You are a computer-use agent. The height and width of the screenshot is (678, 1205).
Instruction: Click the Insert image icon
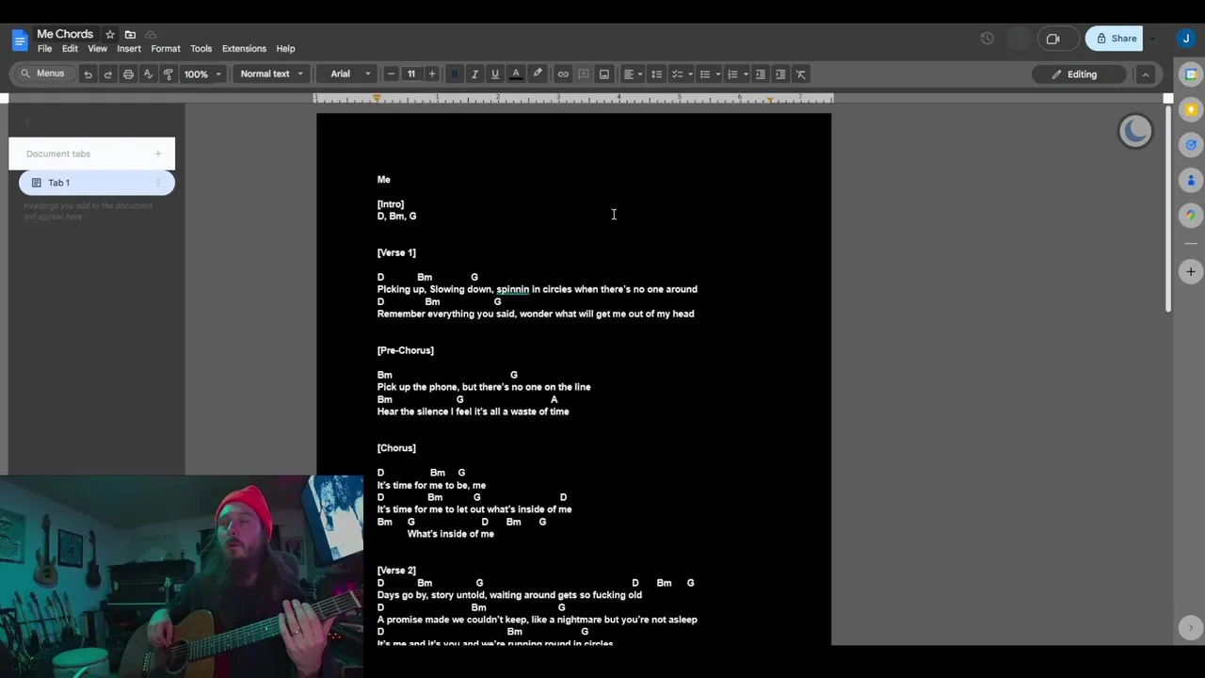pyautogui.click(x=604, y=74)
